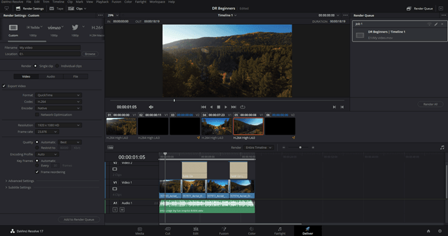Edit Job 1 with pencil icon
This screenshot has height=236, width=448.
pyautogui.click(x=436, y=24)
